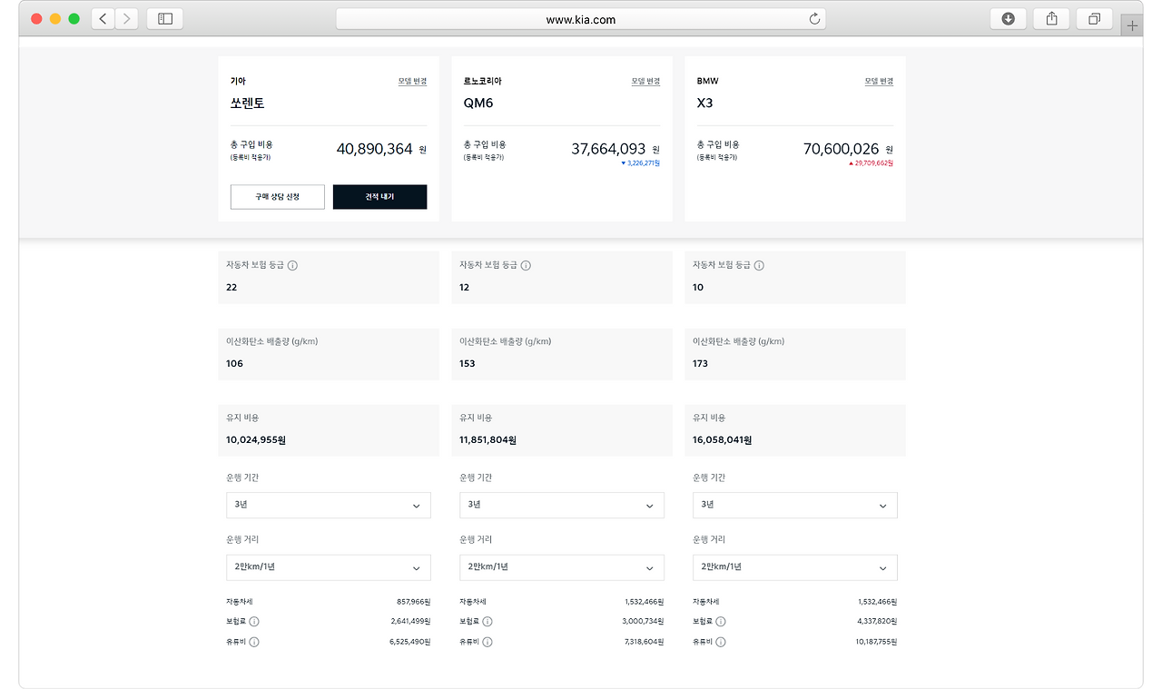Expand 쏘렌토 운행 거리 2만km/1년 dropdown
Screen dimensions: 1162x689
pos(329,567)
